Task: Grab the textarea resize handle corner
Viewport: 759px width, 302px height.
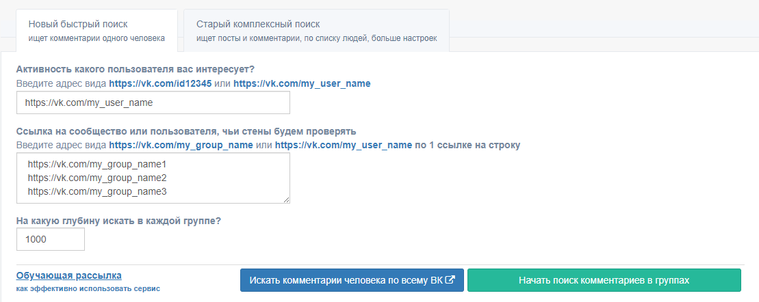Action: point(287,200)
